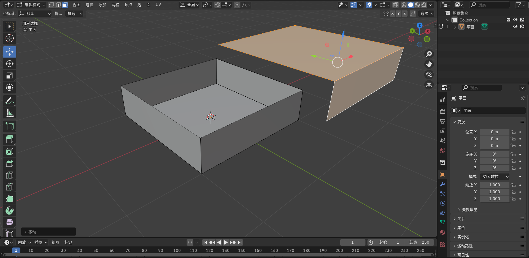Click the play animation button
This screenshot has height=258, width=529.
[x=226, y=242]
